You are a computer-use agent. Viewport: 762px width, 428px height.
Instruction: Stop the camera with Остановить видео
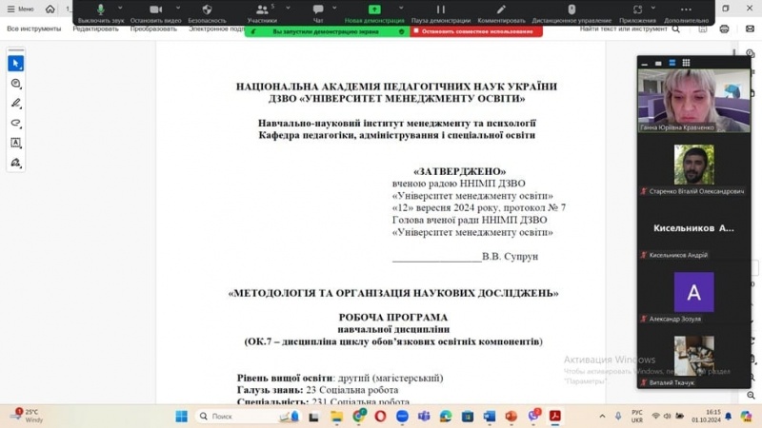pos(155,11)
